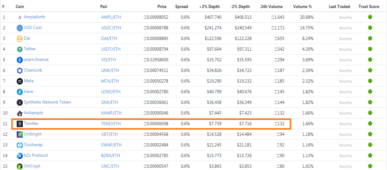Sort by the Spread column header
Viewport: 387px width, 170px height.
[182, 6]
